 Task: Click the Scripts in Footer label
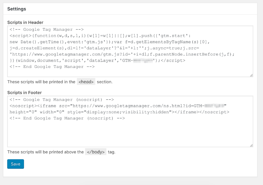(24, 93)
